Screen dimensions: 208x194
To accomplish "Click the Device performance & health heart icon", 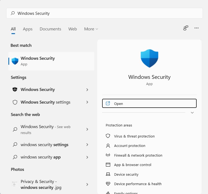I will point(108,184).
